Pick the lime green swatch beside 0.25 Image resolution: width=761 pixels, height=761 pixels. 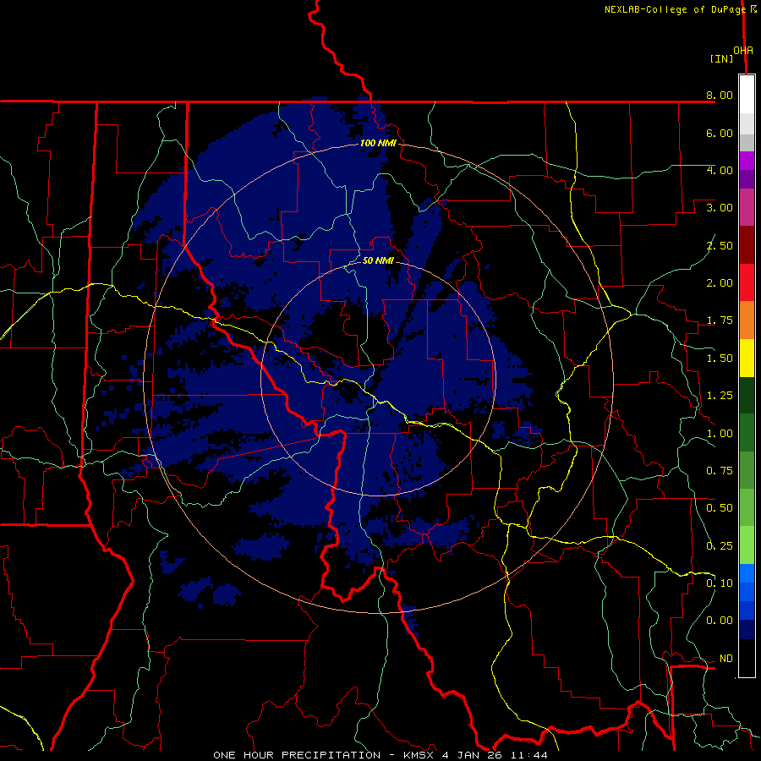pyautogui.click(x=747, y=545)
